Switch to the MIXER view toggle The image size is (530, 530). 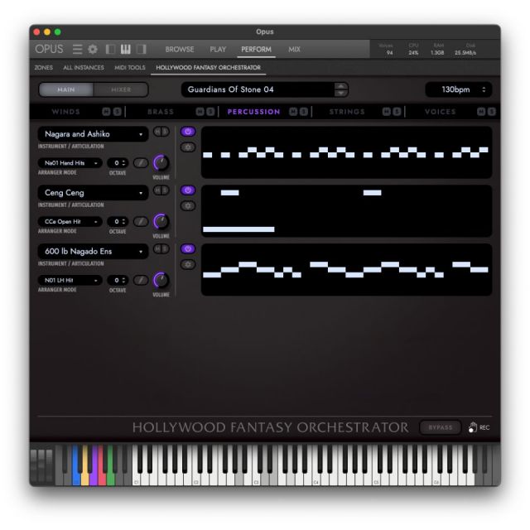[121, 89]
